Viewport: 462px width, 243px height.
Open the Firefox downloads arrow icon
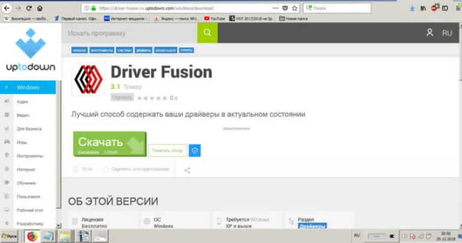[x=412, y=8]
